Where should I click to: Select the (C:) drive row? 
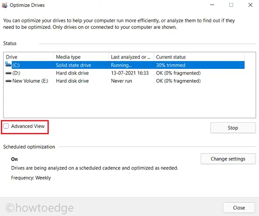[125, 65]
